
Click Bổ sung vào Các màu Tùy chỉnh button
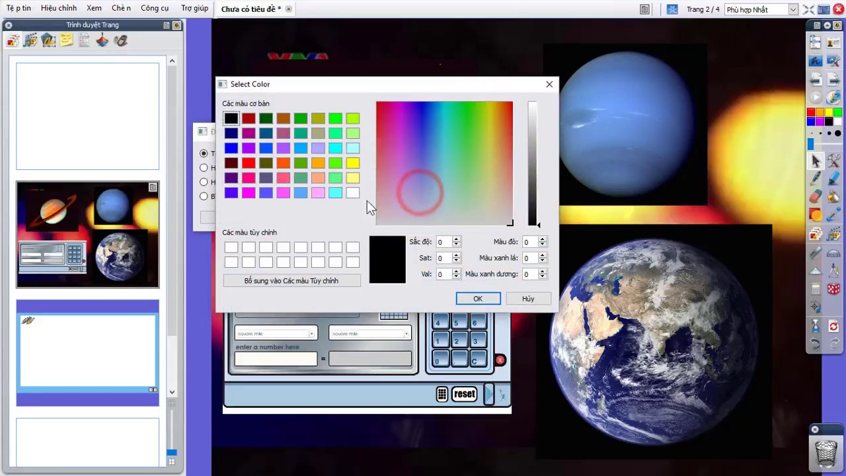(x=291, y=281)
